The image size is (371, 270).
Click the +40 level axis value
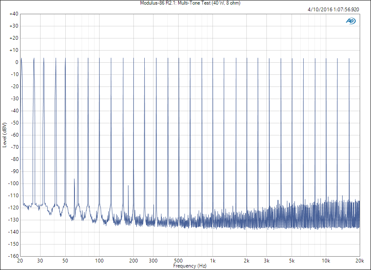coord(14,14)
